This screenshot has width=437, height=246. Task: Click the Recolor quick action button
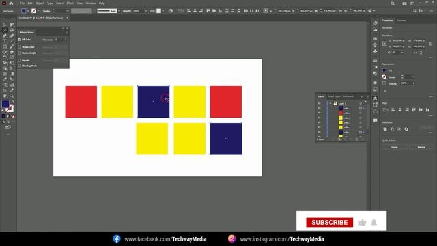coord(421,147)
